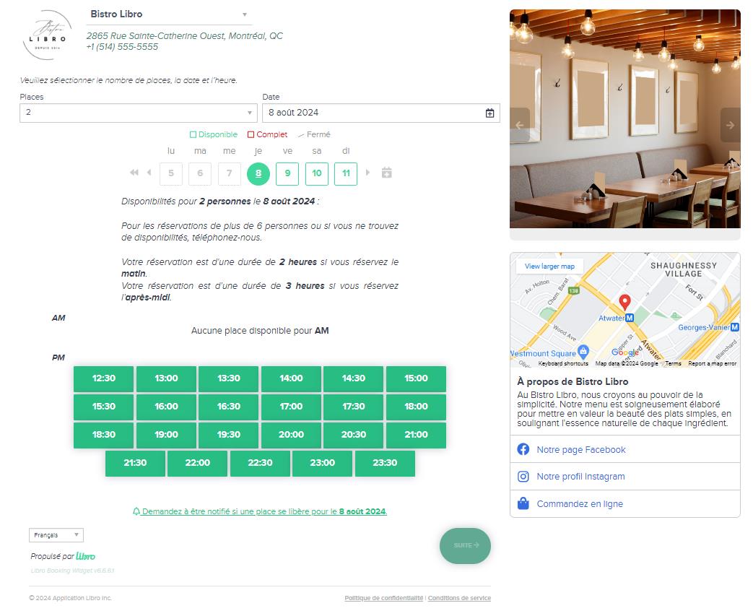Open the calendar icon in Date field

pos(489,113)
